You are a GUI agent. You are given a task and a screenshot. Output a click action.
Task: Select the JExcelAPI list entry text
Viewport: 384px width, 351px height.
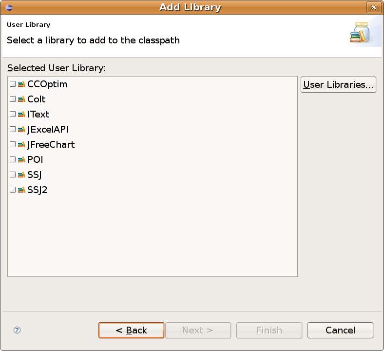[47, 130]
